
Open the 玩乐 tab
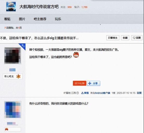pos(58,19)
